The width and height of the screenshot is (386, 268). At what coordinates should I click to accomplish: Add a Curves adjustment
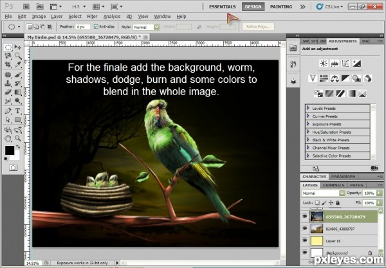(x=345, y=64)
